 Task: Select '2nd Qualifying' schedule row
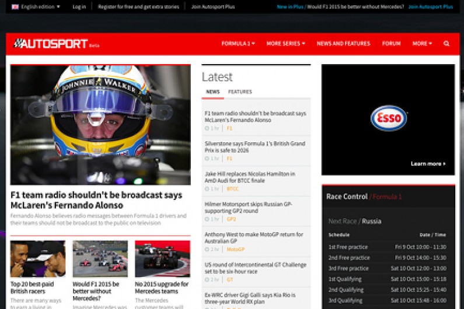click(x=388, y=290)
